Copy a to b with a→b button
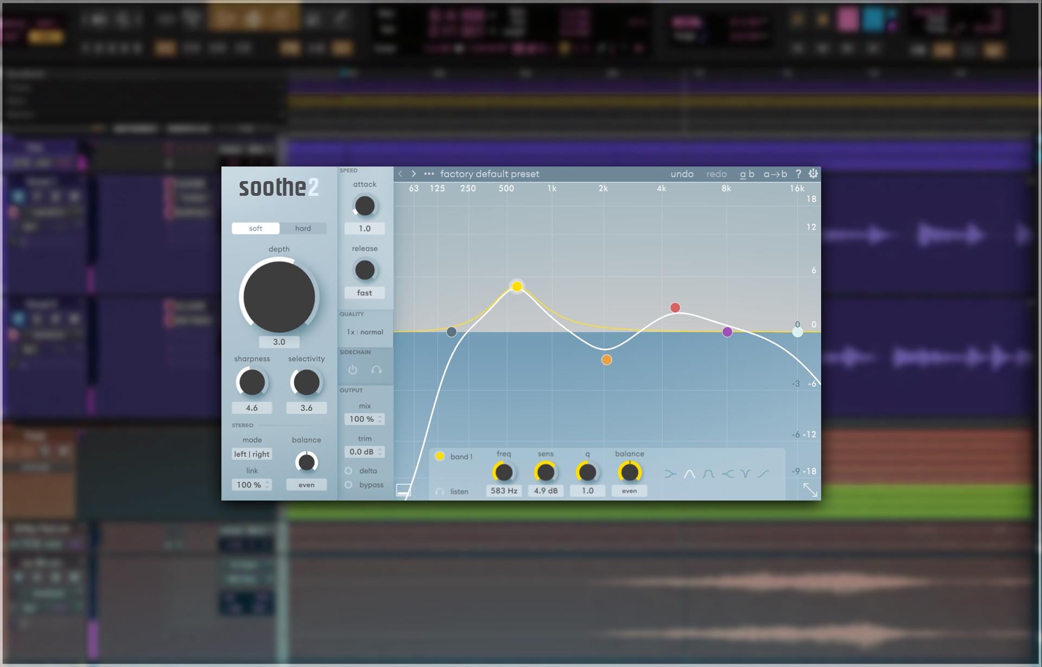 coord(775,174)
